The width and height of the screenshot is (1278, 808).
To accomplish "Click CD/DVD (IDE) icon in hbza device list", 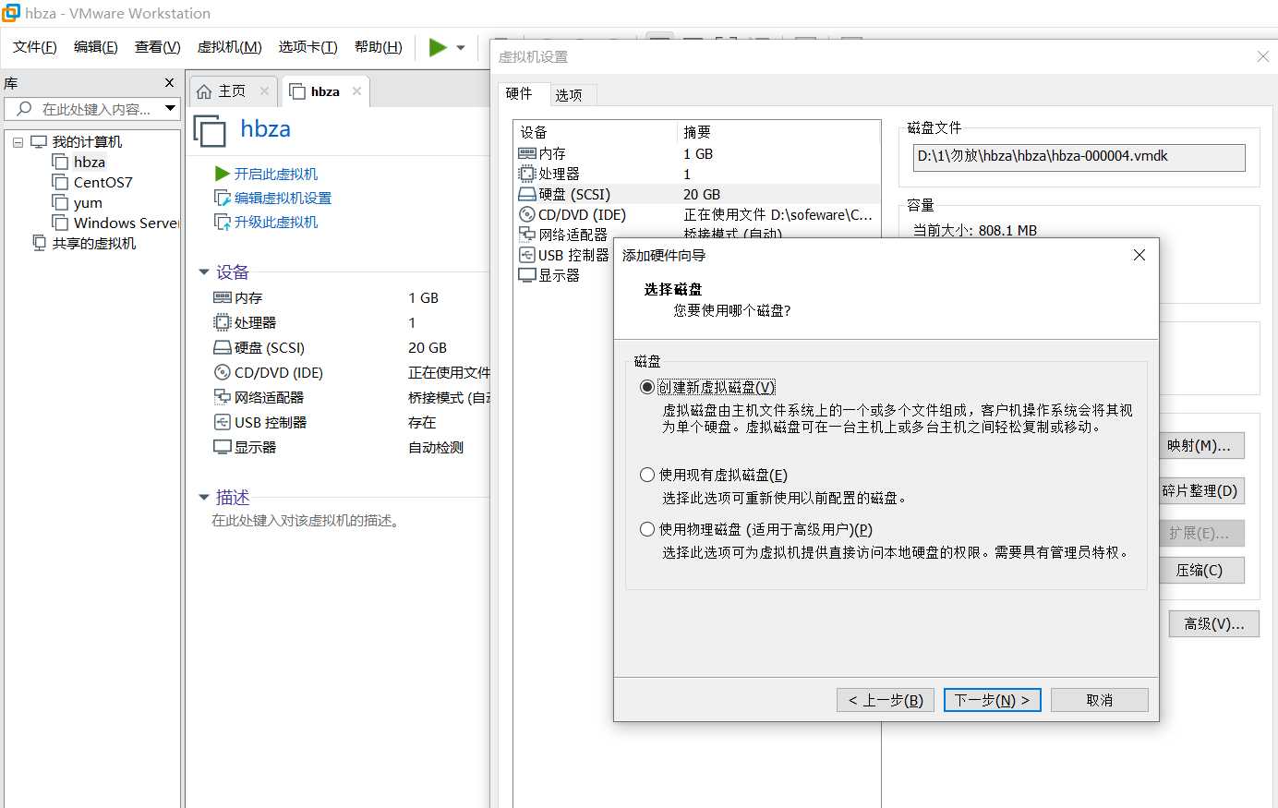I will pyautogui.click(x=222, y=372).
